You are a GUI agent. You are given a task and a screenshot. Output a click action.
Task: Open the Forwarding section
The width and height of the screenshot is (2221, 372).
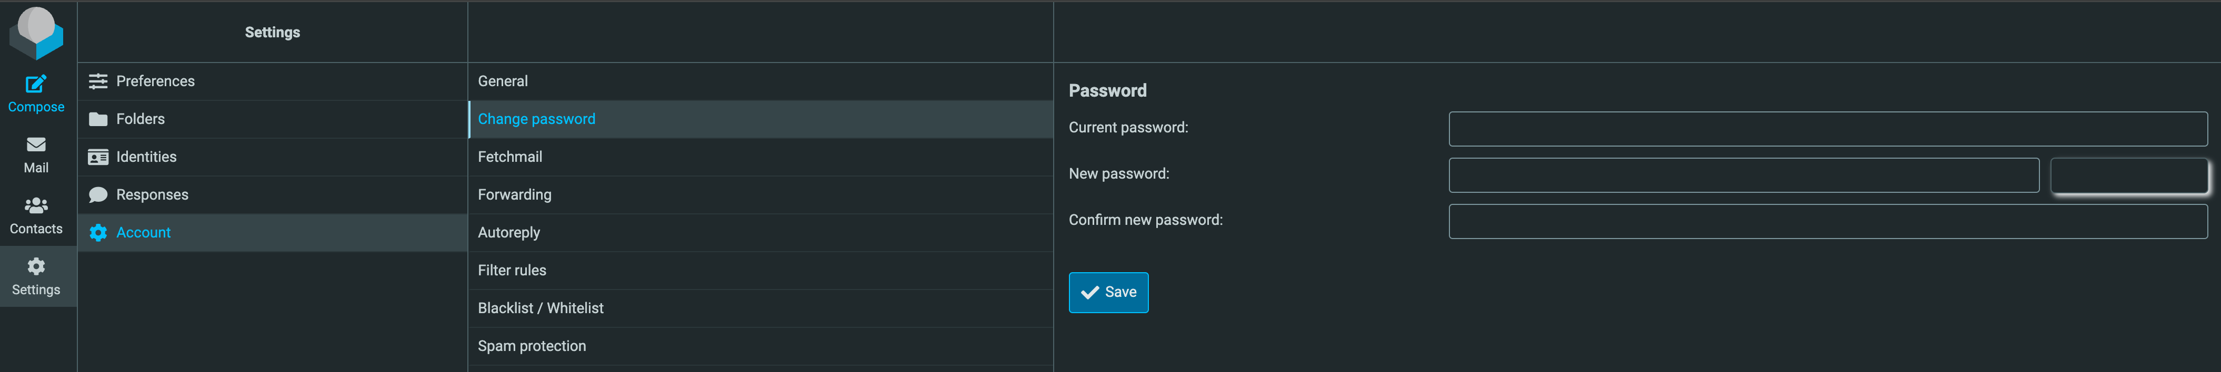(514, 194)
